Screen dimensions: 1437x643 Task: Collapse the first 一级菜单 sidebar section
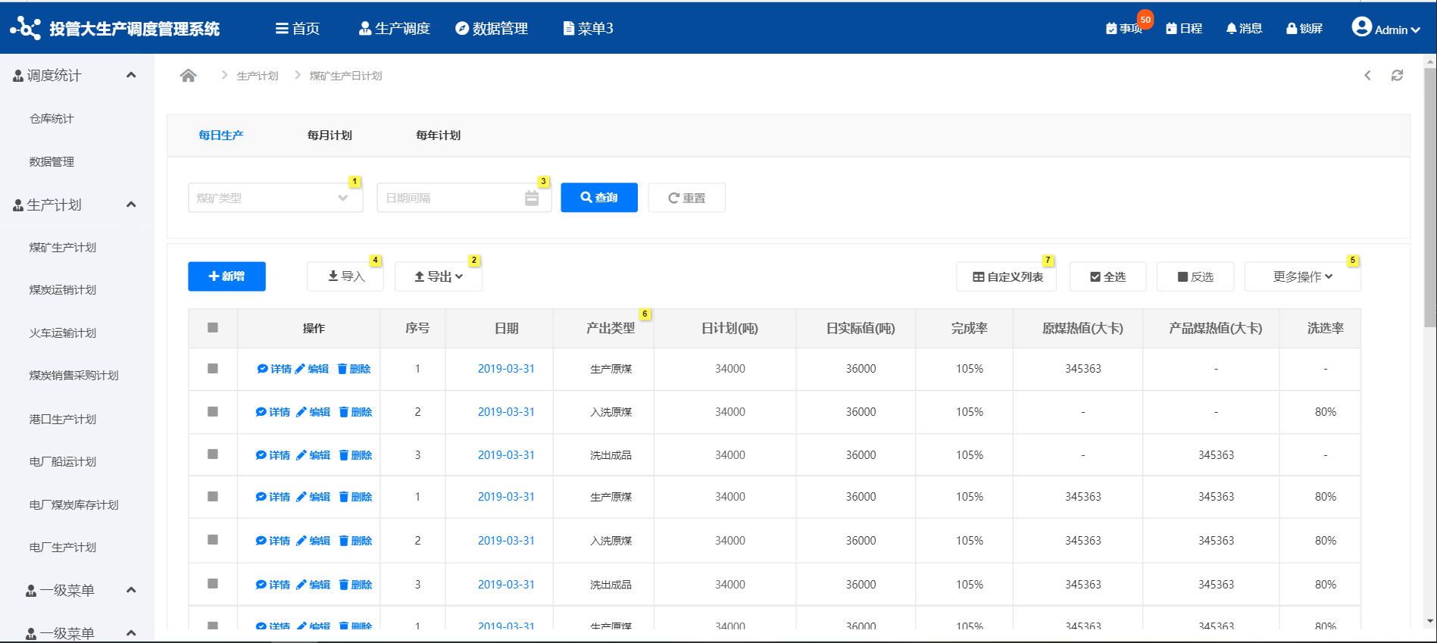pos(131,590)
